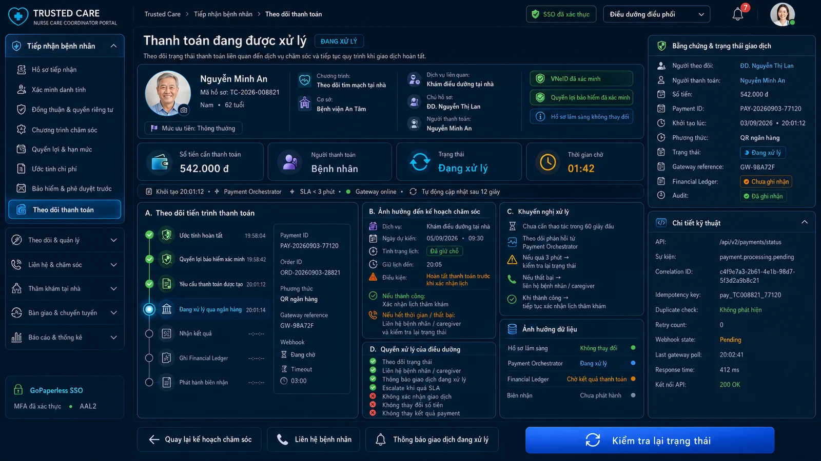Screen dimensions: 821x461
Task: Collapse the Tiếp nhận bệnh nhân section
Action: 113,46
